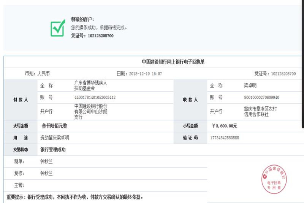Select voucher number in the receipt header row
Image resolution: width=304 pixels, height=203 pixels.
tap(283, 74)
